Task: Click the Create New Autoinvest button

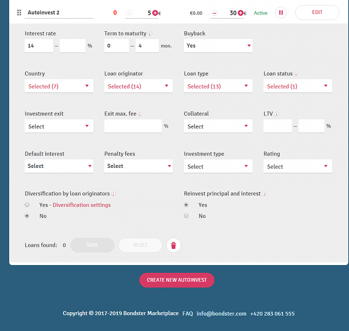Action: (177, 280)
